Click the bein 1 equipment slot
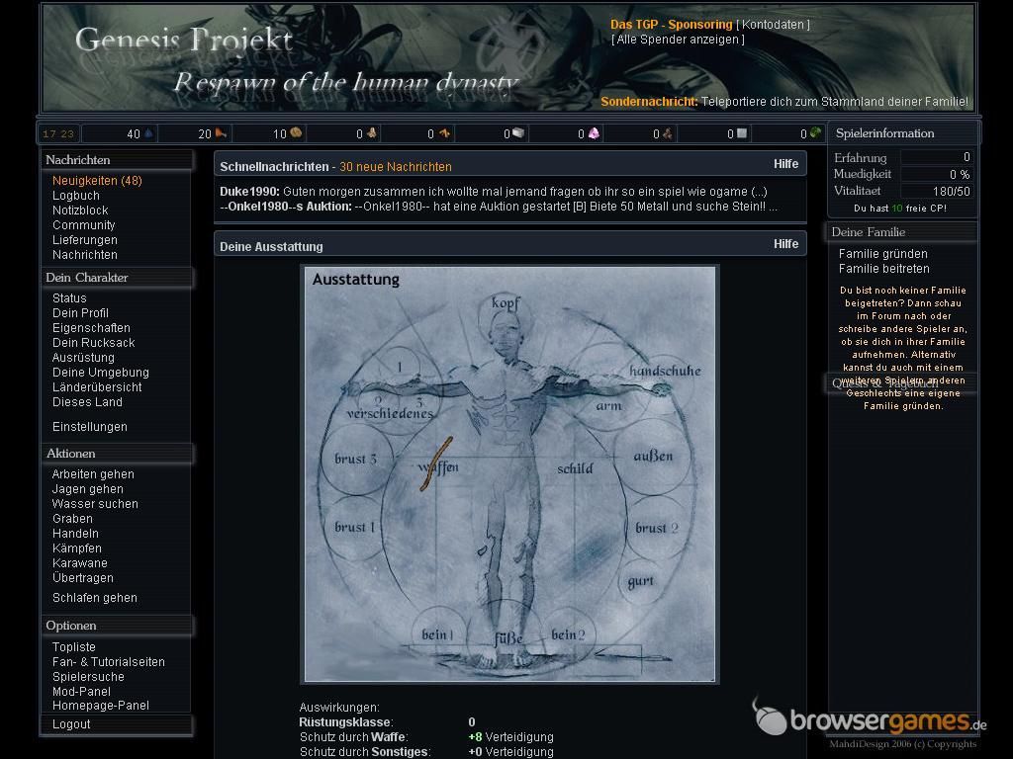This screenshot has width=1013, height=759. click(437, 635)
